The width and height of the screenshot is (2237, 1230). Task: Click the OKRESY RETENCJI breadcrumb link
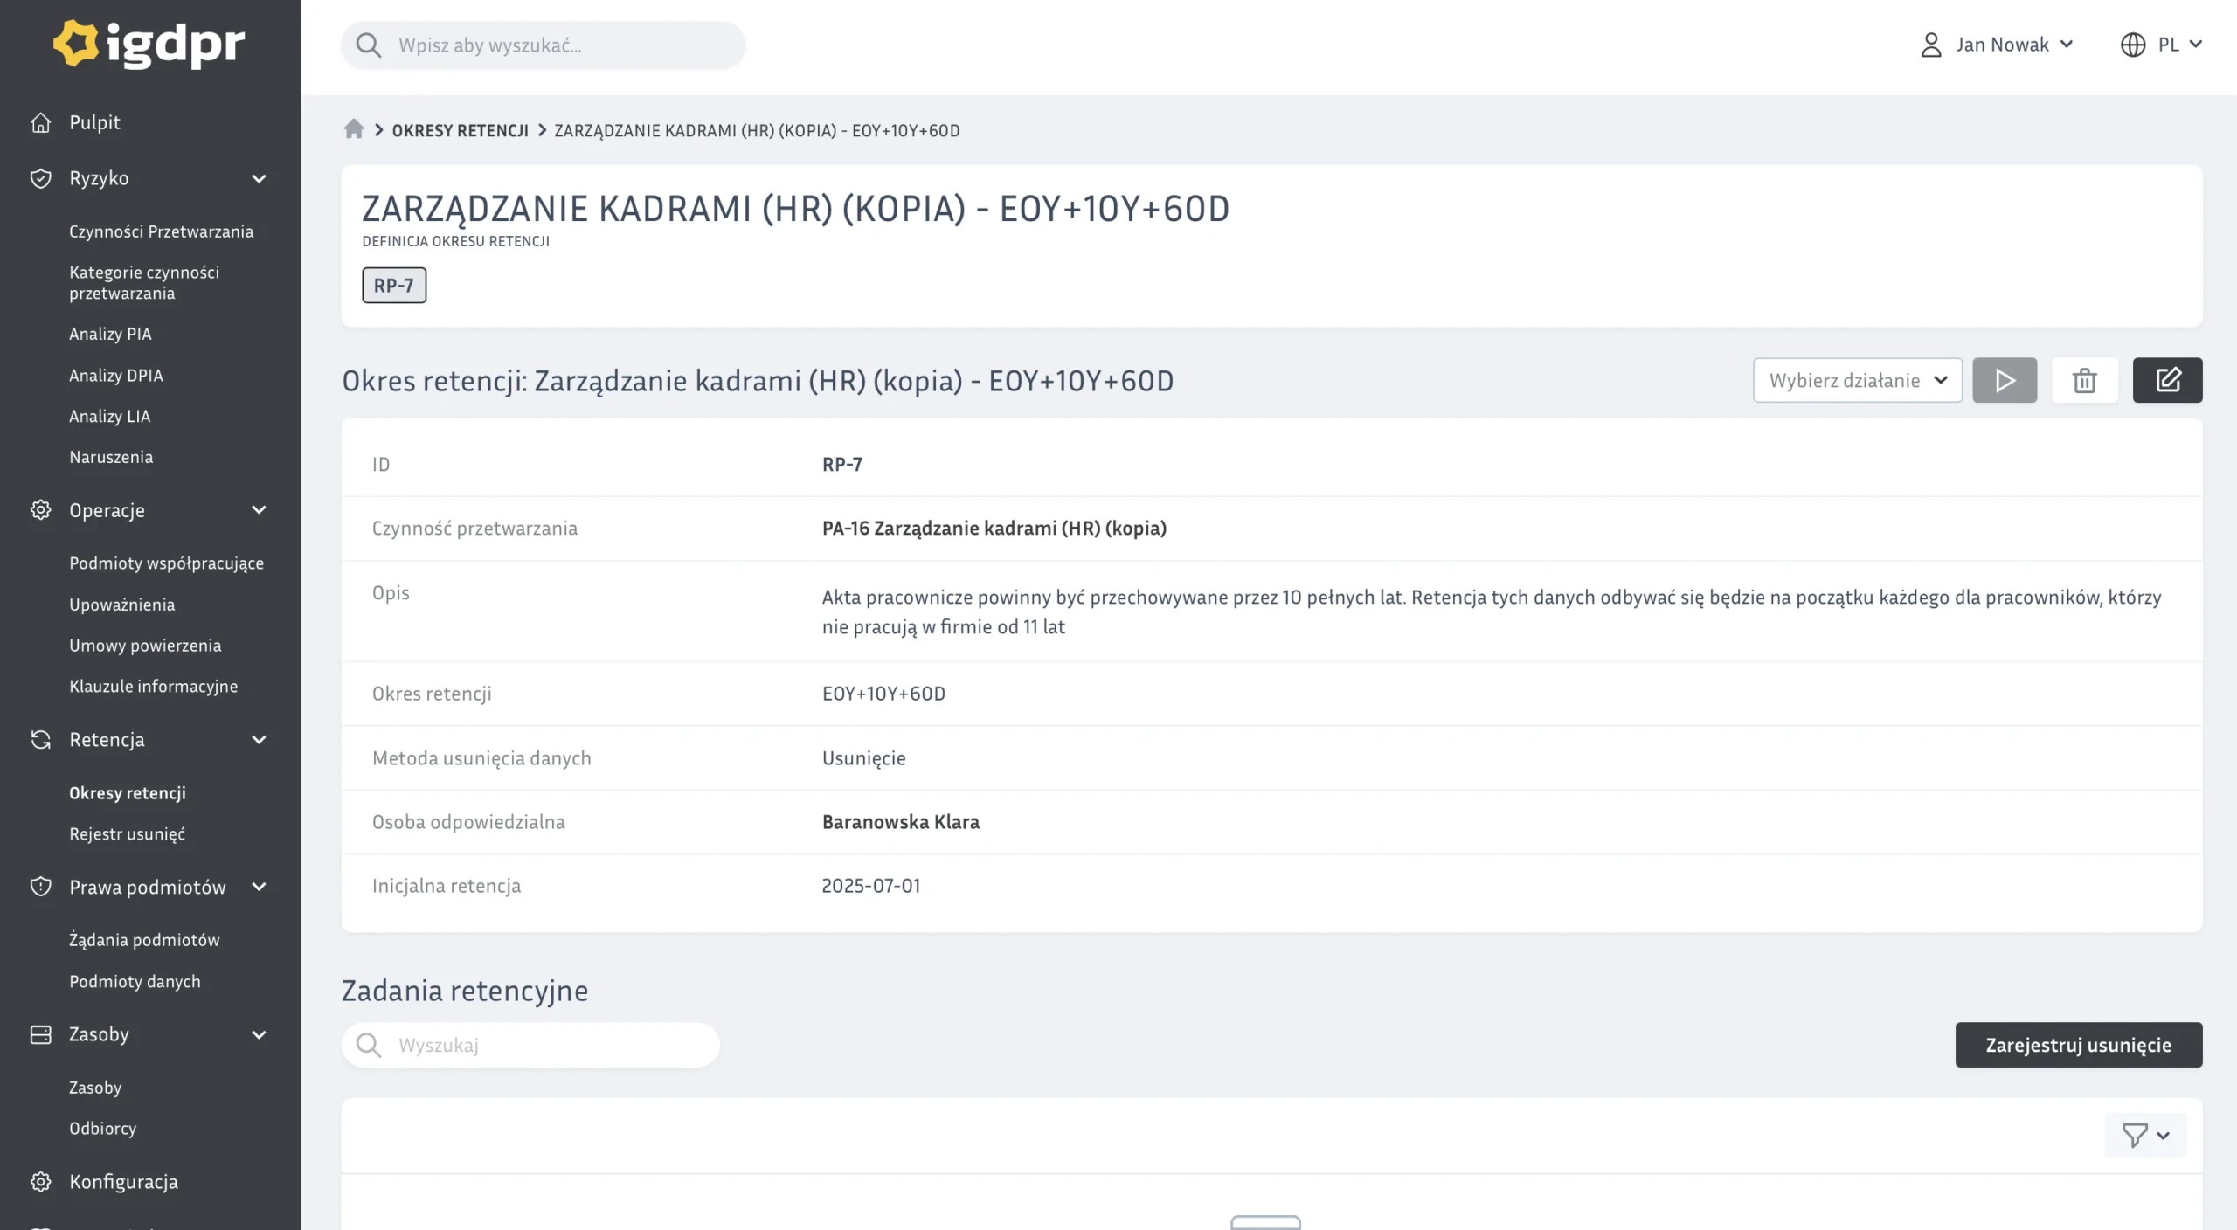460,130
